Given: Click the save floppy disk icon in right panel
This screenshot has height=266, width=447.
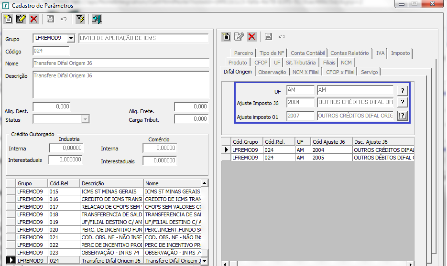Looking at the screenshot, I should pyautogui.click(x=268, y=37).
